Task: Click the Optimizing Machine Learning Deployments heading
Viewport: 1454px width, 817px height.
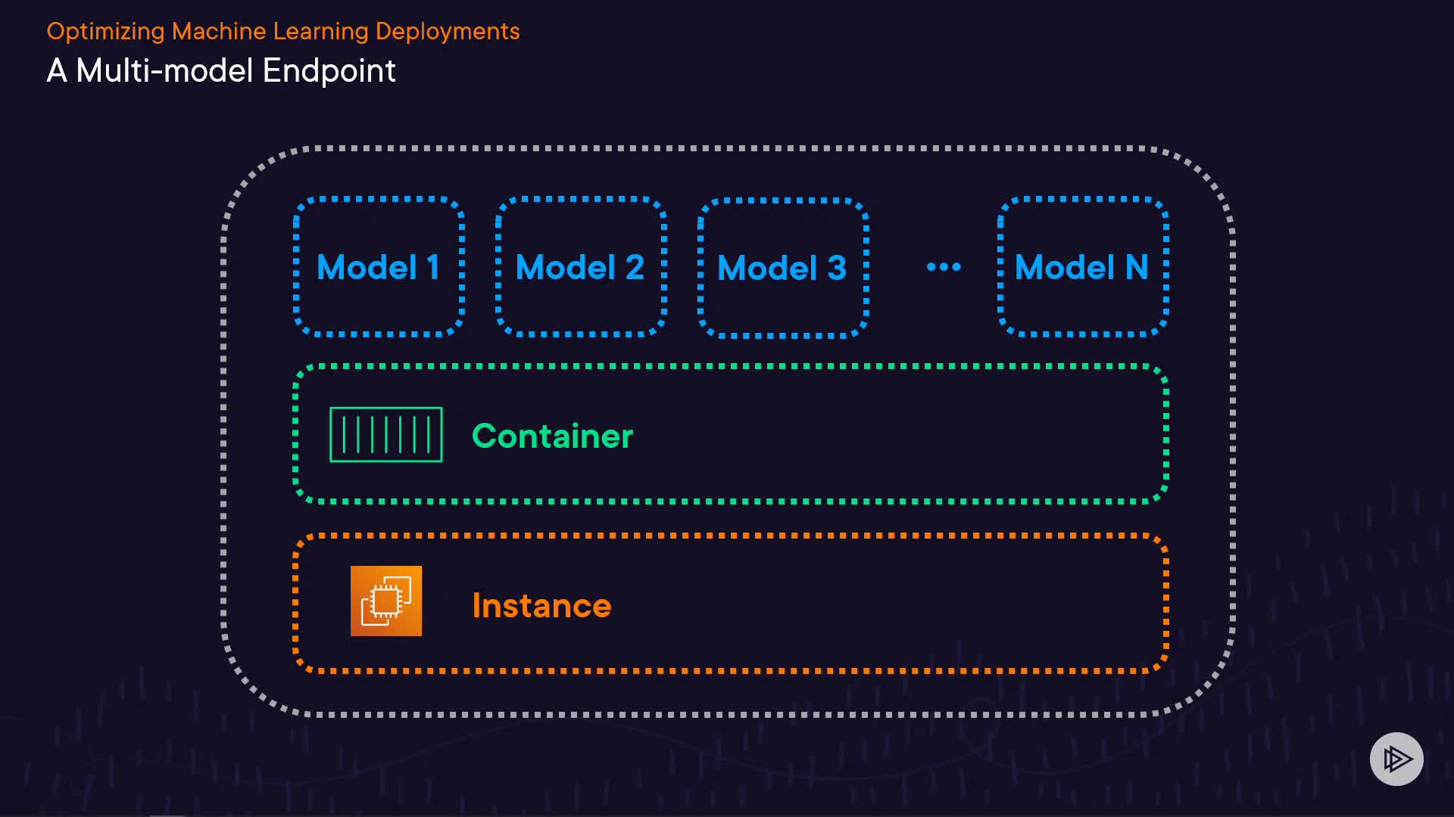Action: (282, 31)
